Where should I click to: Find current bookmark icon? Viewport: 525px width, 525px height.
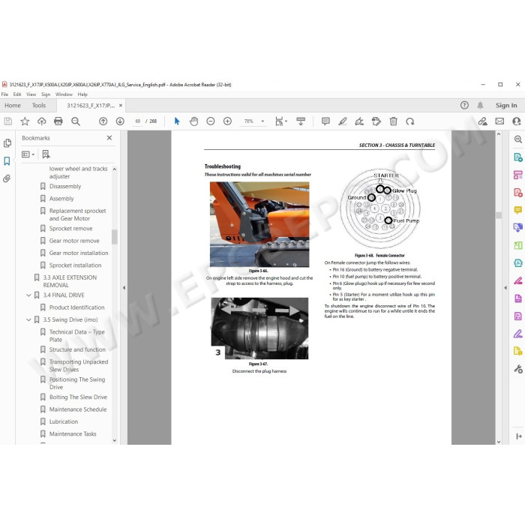click(x=46, y=154)
